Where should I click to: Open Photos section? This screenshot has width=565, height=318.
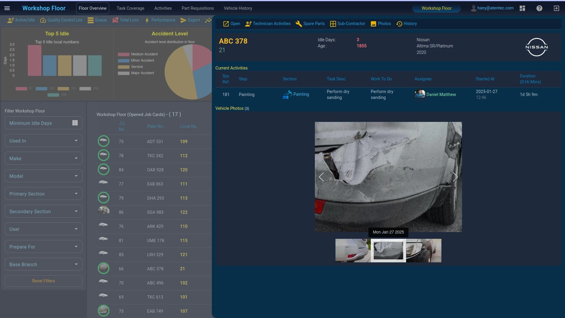tap(381, 24)
